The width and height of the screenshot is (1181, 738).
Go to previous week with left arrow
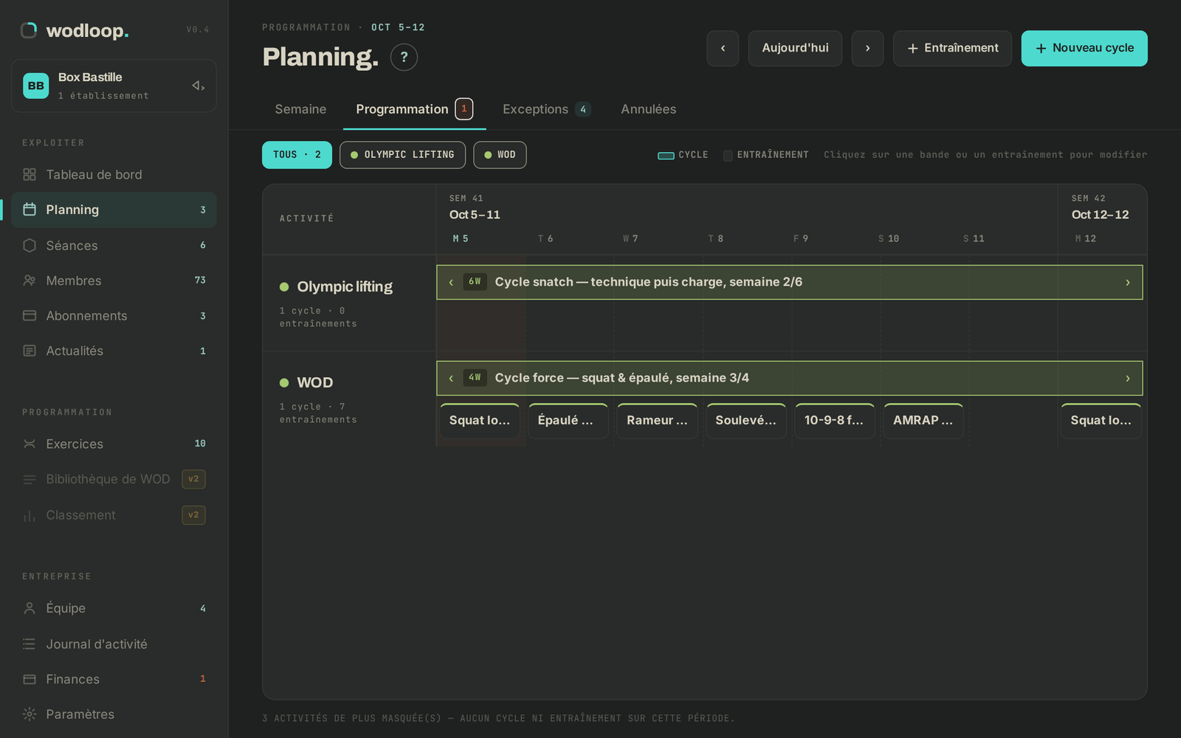723,48
